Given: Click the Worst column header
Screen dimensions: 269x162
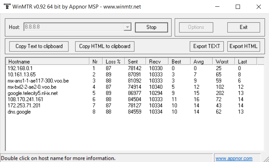Looking at the screenshot, I should coord(224,61).
